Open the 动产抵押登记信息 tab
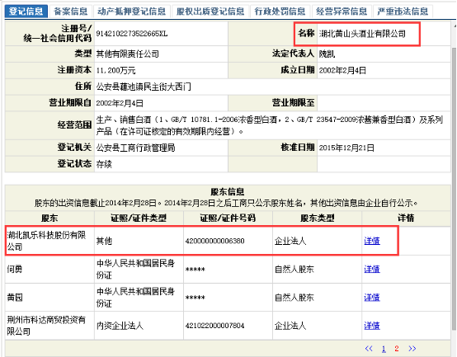The image size is (457, 357). click(132, 12)
